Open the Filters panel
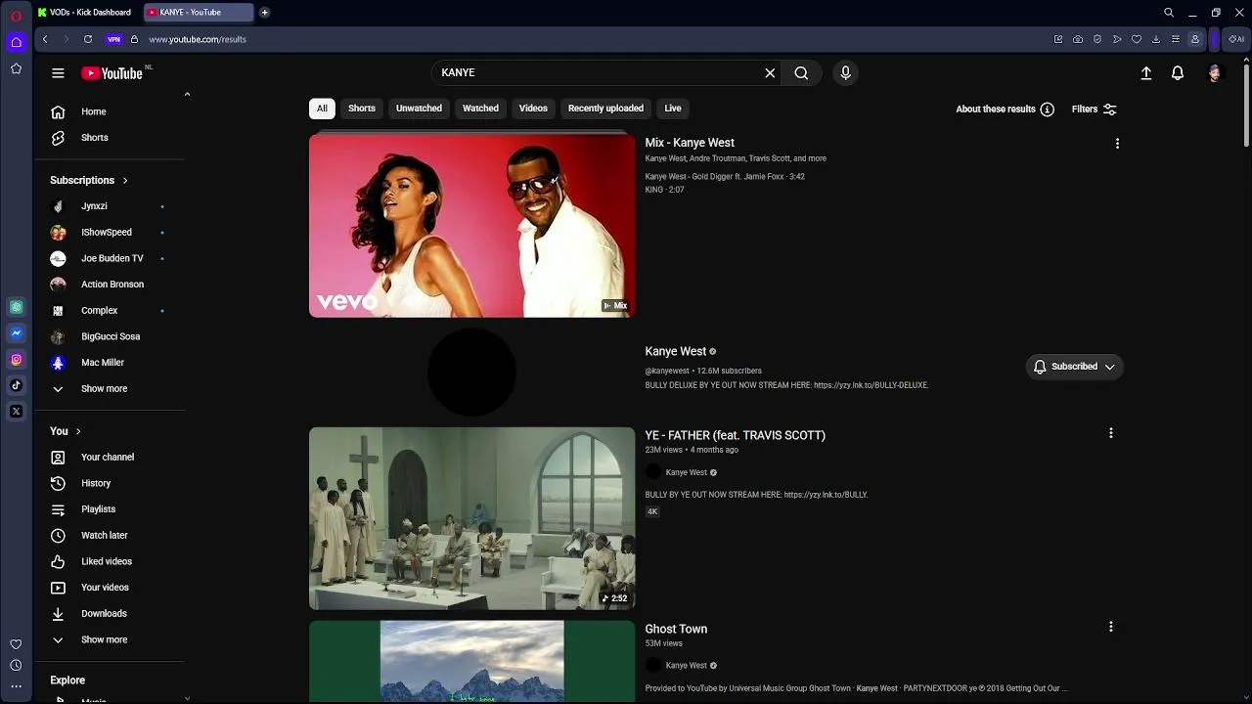The image size is (1252, 704). (1094, 110)
